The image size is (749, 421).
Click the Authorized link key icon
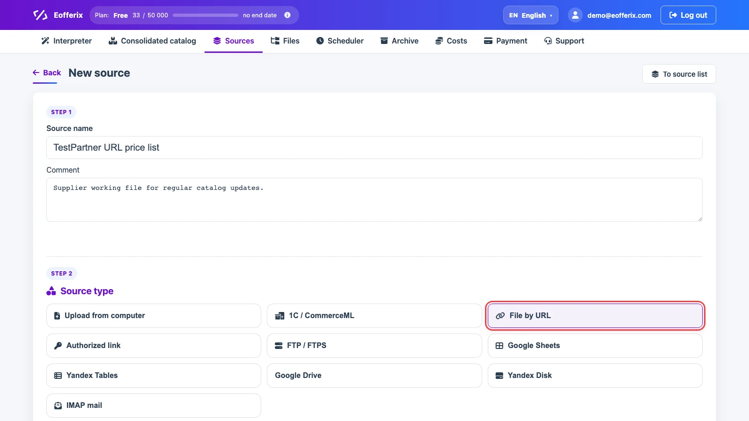click(58, 346)
